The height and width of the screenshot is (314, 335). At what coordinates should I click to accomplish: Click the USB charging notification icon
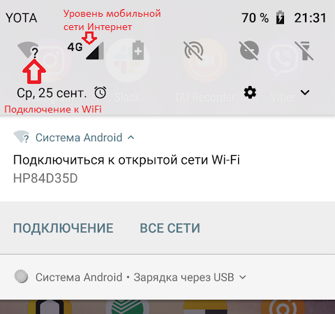pos(21,276)
